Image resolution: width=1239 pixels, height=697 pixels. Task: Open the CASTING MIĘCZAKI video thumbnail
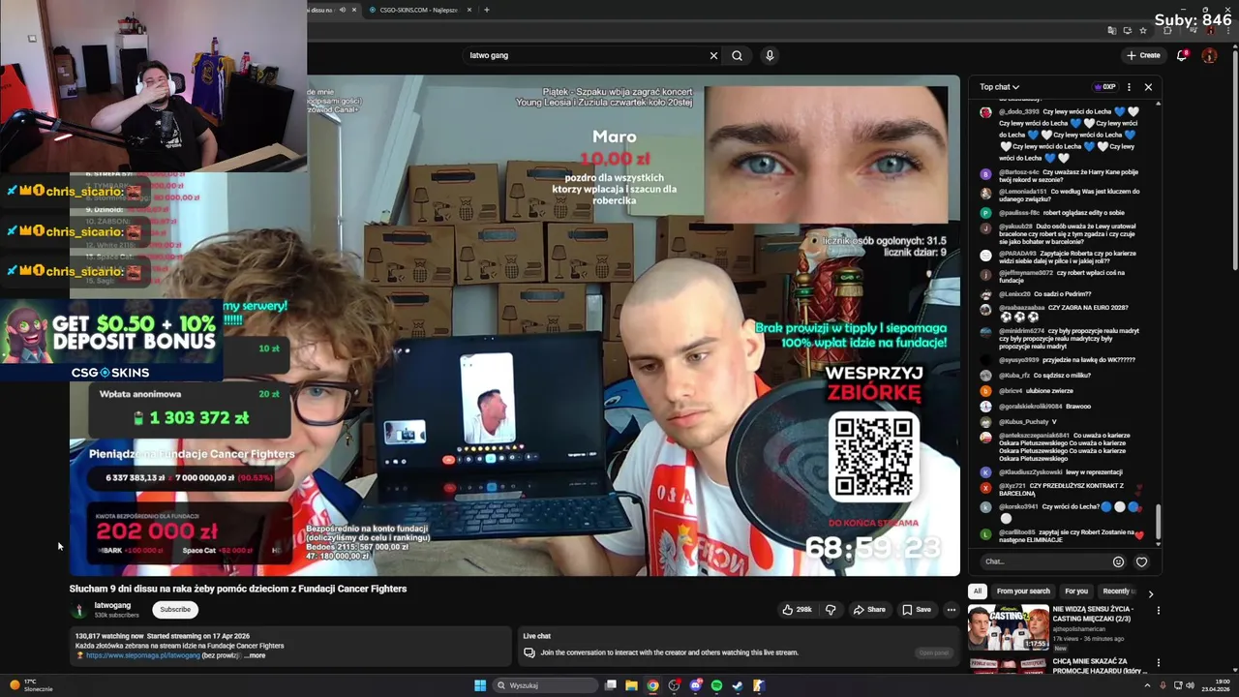tap(1009, 627)
